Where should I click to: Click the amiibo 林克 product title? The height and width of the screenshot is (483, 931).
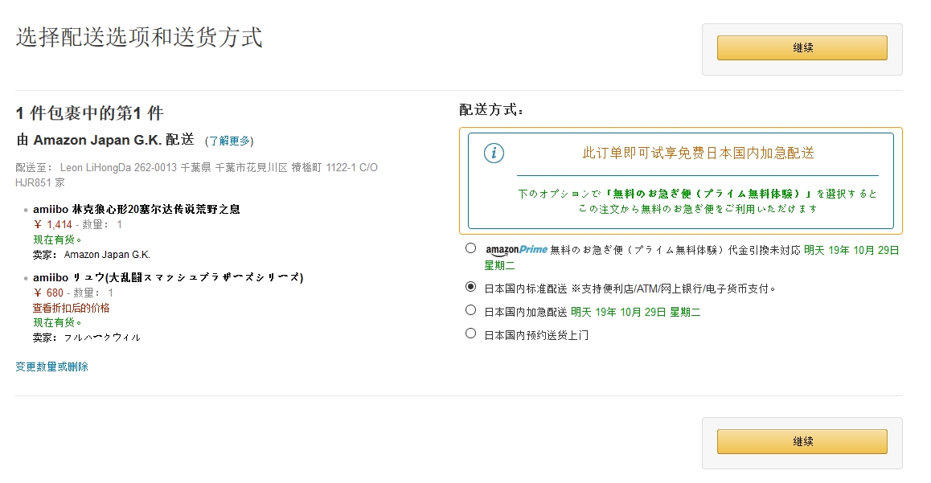pos(136,209)
